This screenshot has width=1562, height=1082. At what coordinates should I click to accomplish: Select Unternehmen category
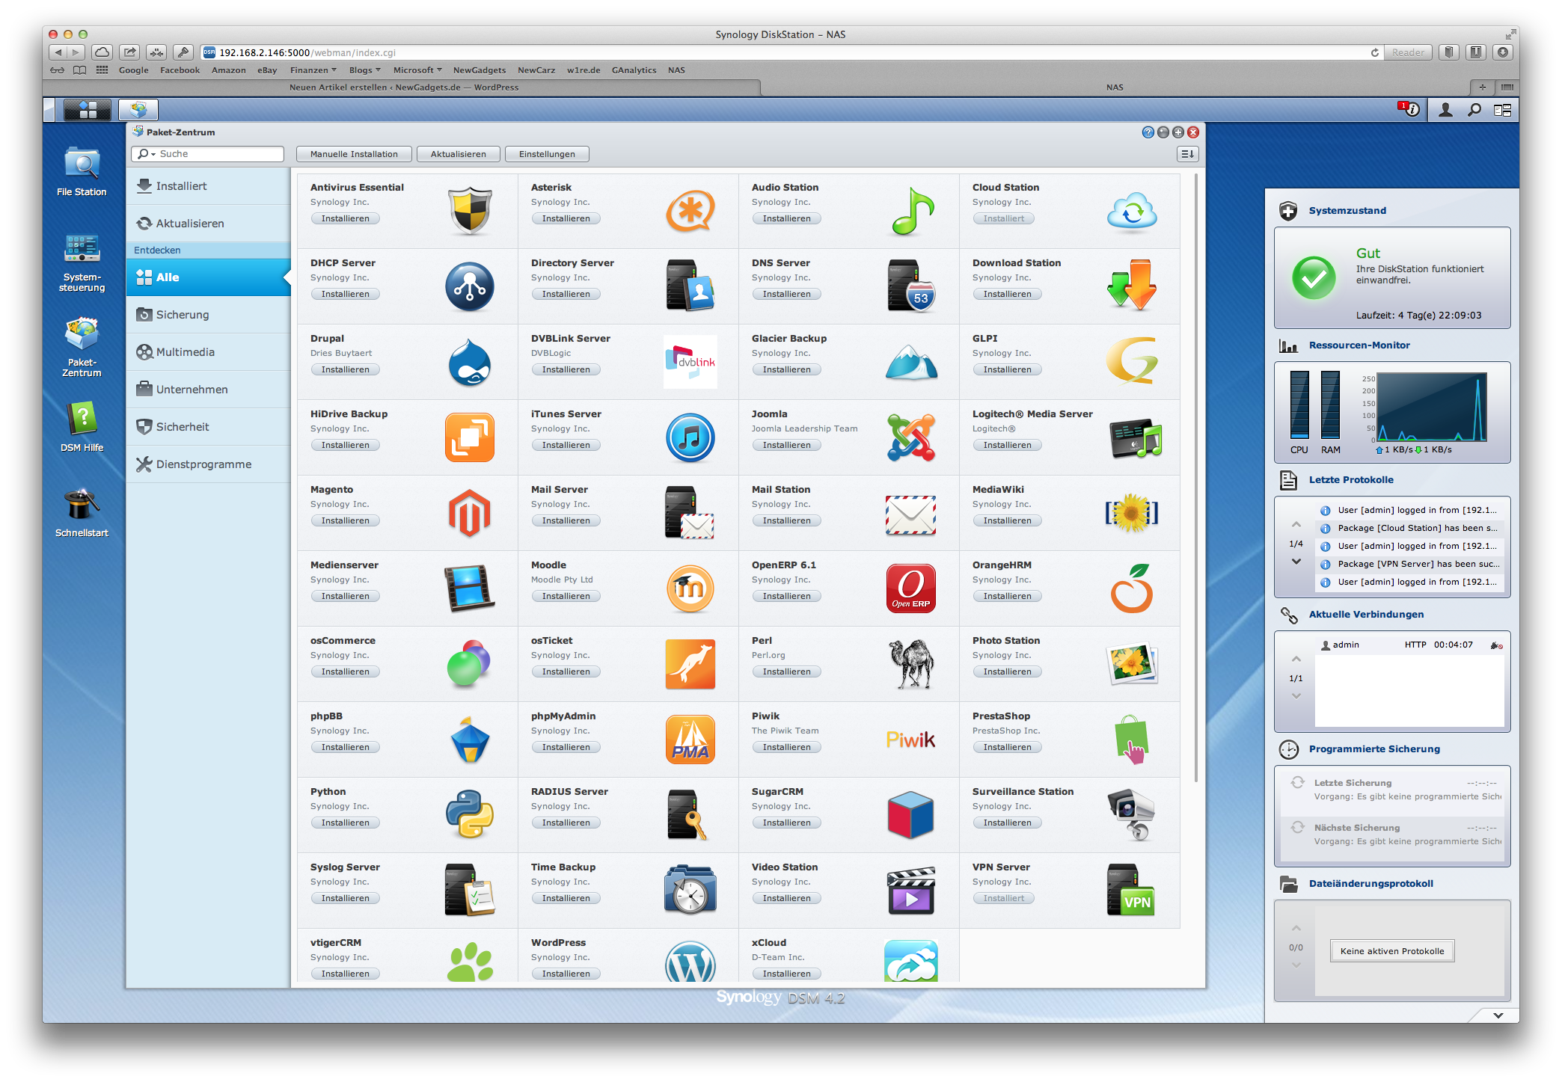pyautogui.click(x=209, y=390)
